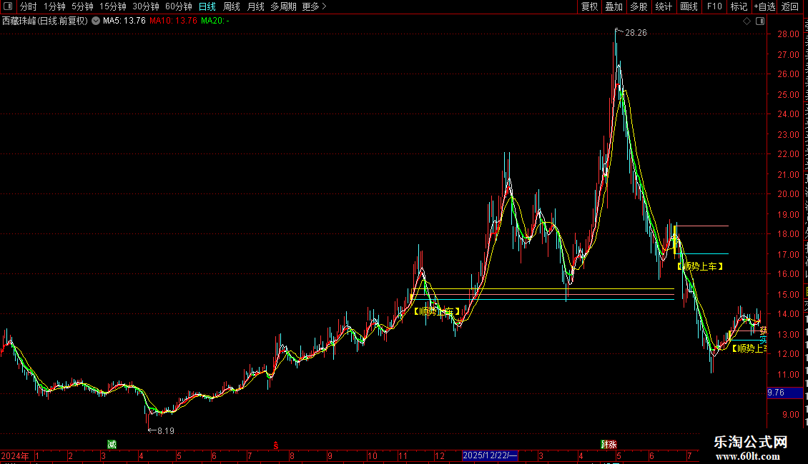
Task: Switch to 分时 intraday view
Action: [29, 6]
